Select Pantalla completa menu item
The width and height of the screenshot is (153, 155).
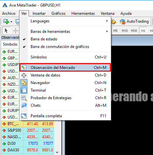pos(65,116)
